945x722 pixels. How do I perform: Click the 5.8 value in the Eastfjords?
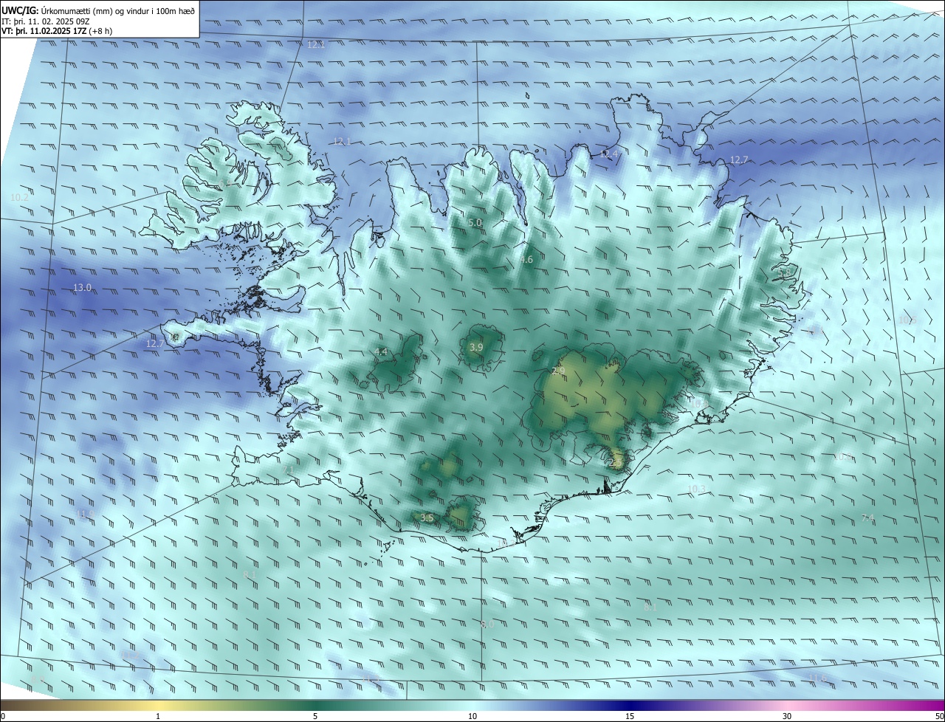tap(785, 272)
